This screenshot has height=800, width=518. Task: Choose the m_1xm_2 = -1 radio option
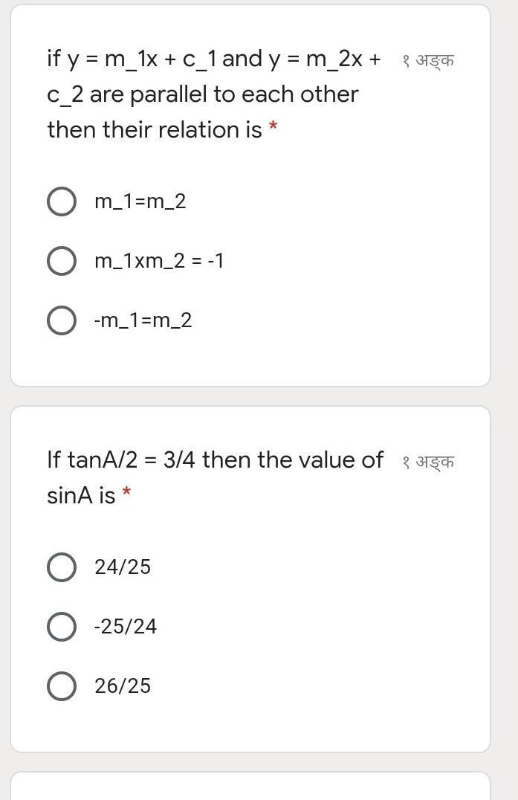click(x=61, y=261)
